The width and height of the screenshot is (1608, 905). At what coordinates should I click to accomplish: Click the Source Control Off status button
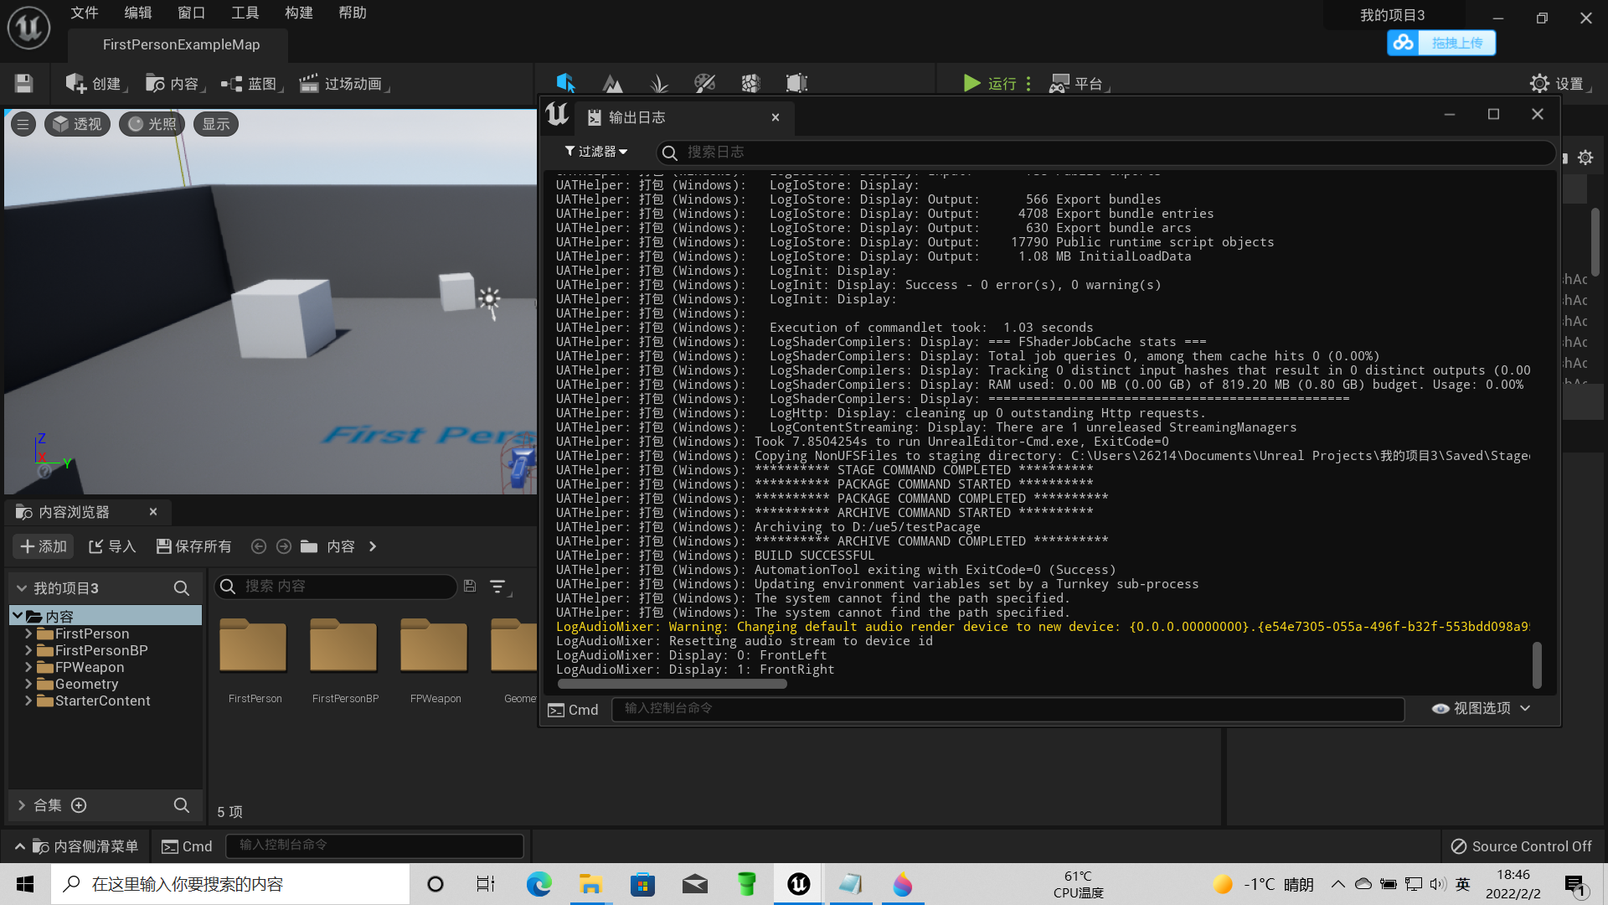(1521, 846)
